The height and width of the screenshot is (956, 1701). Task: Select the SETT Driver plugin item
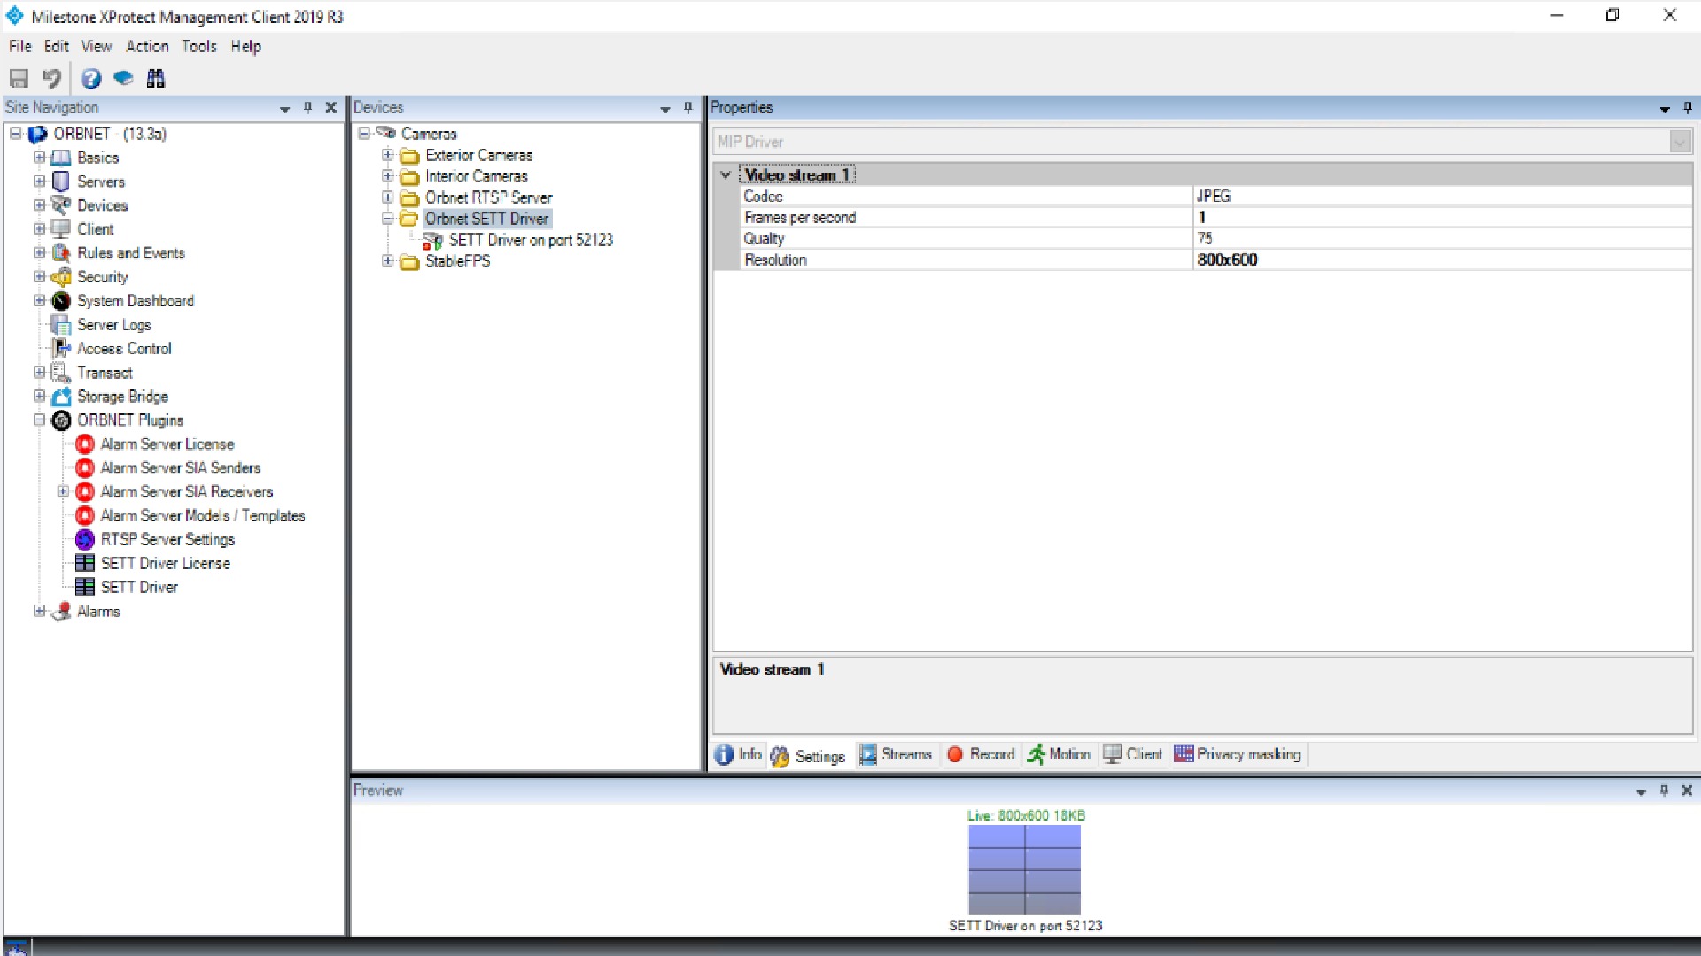tap(138, 587)
